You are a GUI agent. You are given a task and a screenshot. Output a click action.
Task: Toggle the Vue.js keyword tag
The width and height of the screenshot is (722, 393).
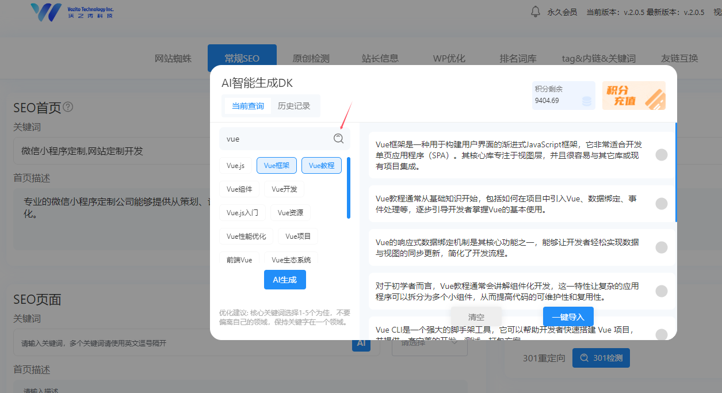235,166
